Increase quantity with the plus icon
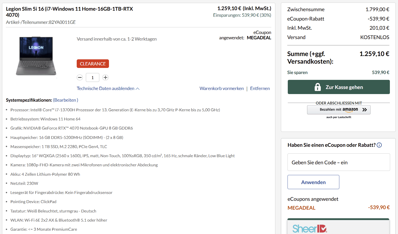398x234 pixels. (x=105, y=78)
